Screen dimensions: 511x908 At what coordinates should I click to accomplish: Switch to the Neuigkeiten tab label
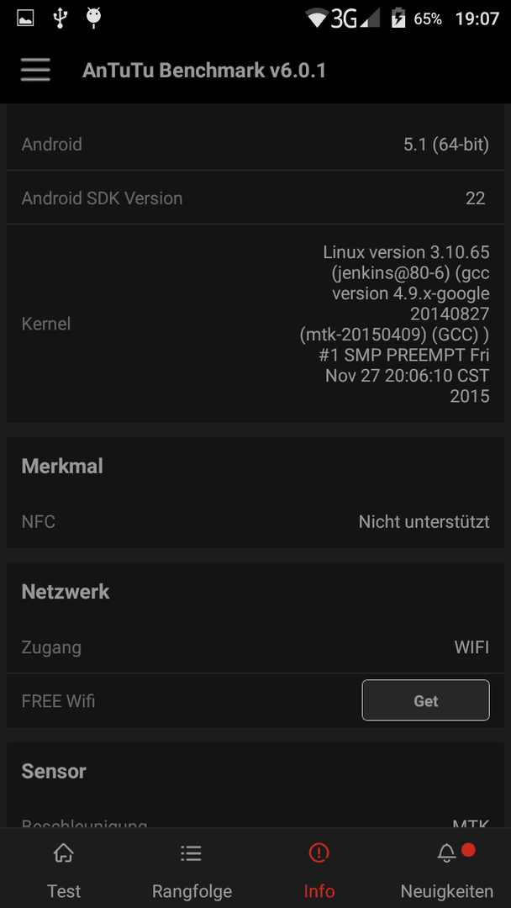tap(447, 890)
